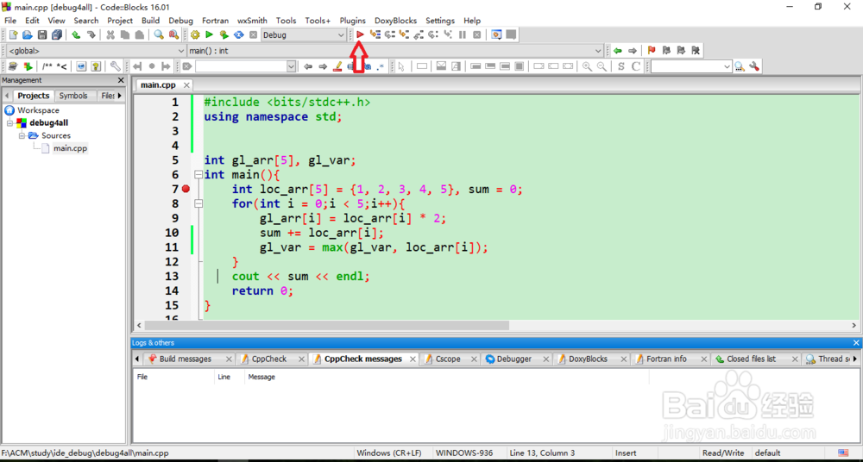
Task: Click the C comment toolbar icon
Action: pyautogui.click(x=636, y=66)
